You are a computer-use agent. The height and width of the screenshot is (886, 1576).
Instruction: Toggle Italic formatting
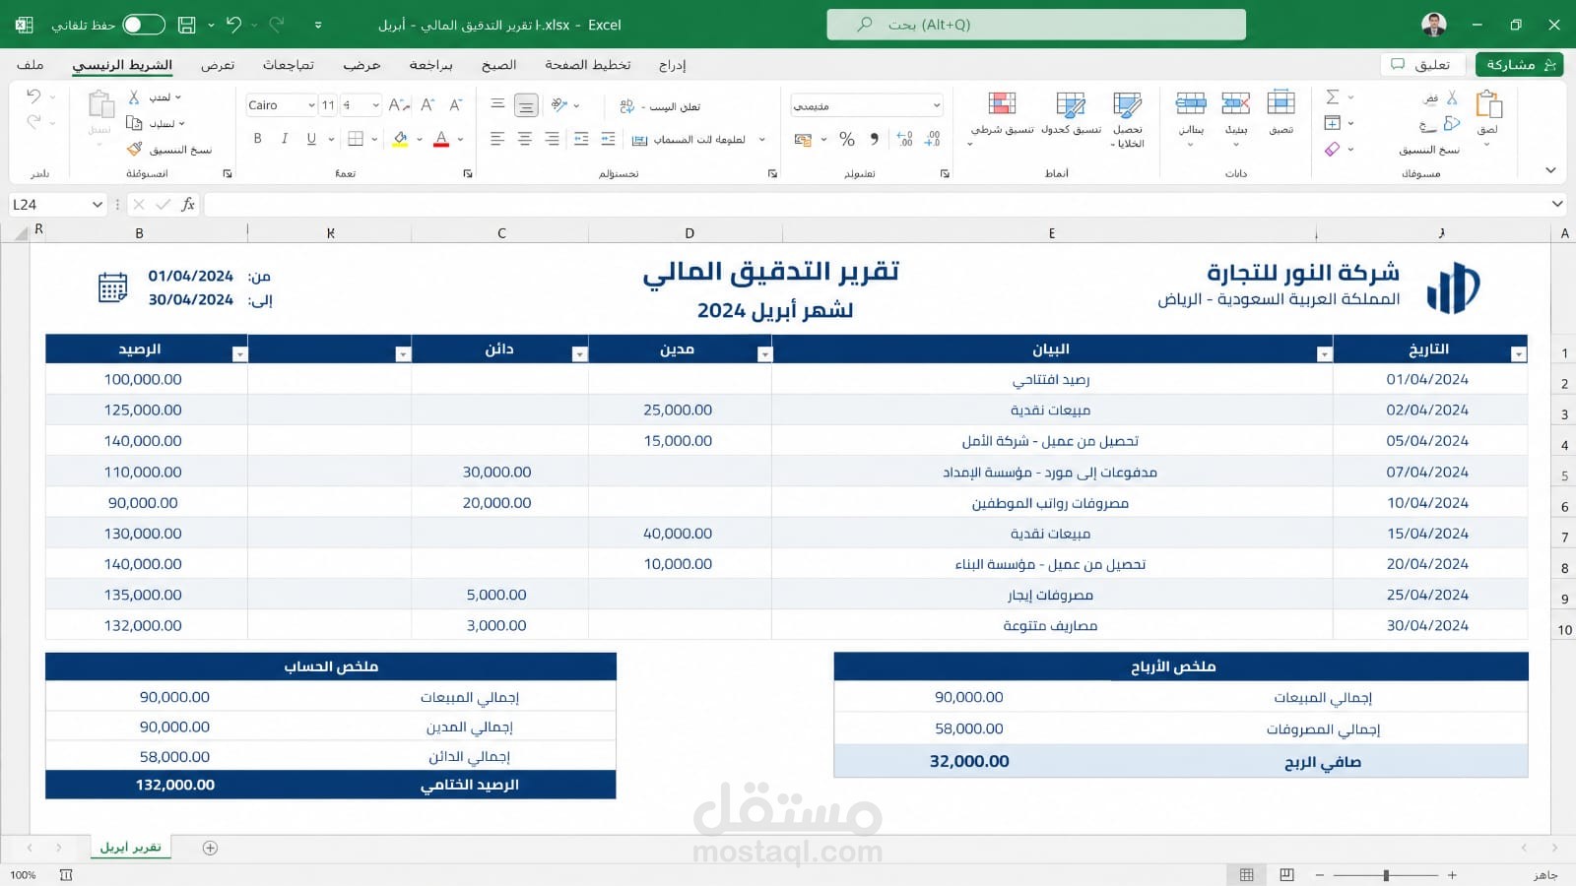click(284, 139)
